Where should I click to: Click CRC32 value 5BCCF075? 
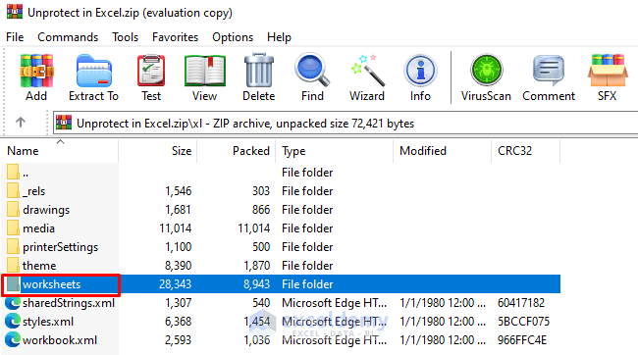tap(523, 322)
